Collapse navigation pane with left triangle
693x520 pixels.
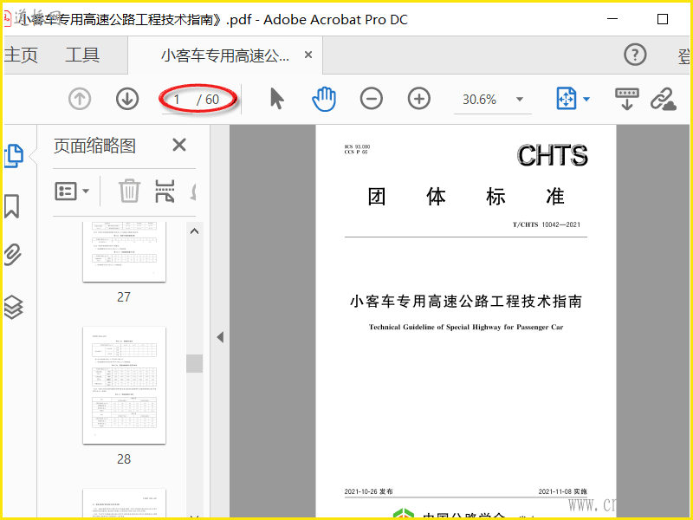pos(220,337)
